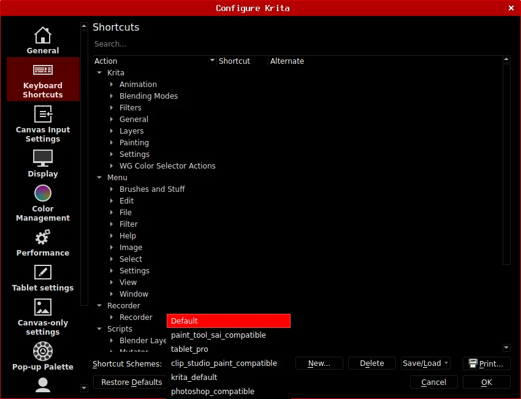Expand the Edit menu shortcuts group
This screenshot has height=399, width=521.
[x=112, y=200]
